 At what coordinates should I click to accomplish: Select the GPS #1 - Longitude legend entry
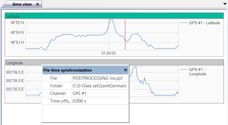click(197, 72)
